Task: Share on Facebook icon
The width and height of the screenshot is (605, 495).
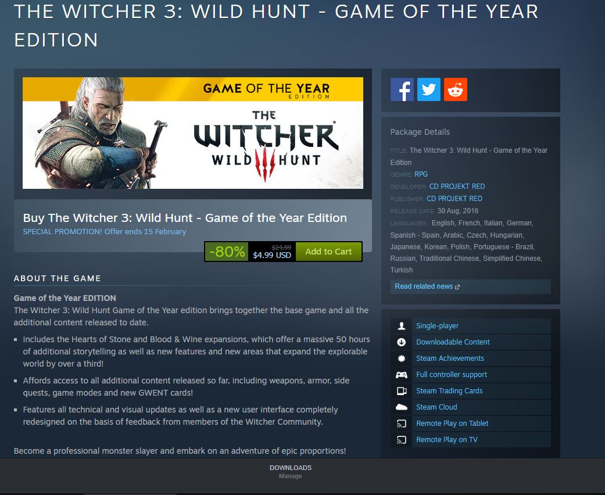Action: click(x=402, y=89)
